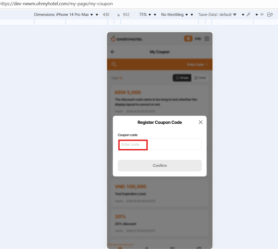Open the hamburger menu in Ohmyhotel header
Viewport: 278px width, 249px height.
tap(207, 39)
